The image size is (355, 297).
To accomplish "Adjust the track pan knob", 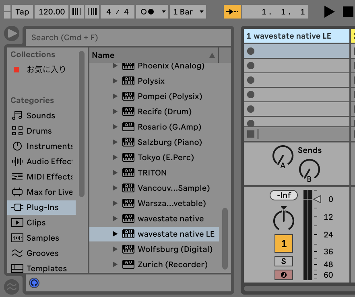I will point(284,220).
